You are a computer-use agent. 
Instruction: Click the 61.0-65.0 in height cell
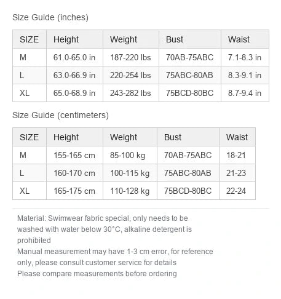point(74,57)
